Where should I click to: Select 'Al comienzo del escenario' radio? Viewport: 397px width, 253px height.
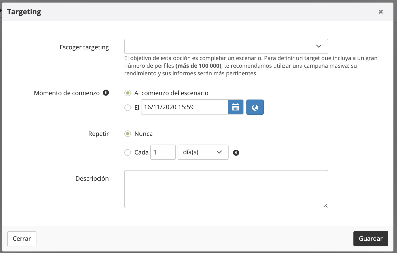(128, 93)
